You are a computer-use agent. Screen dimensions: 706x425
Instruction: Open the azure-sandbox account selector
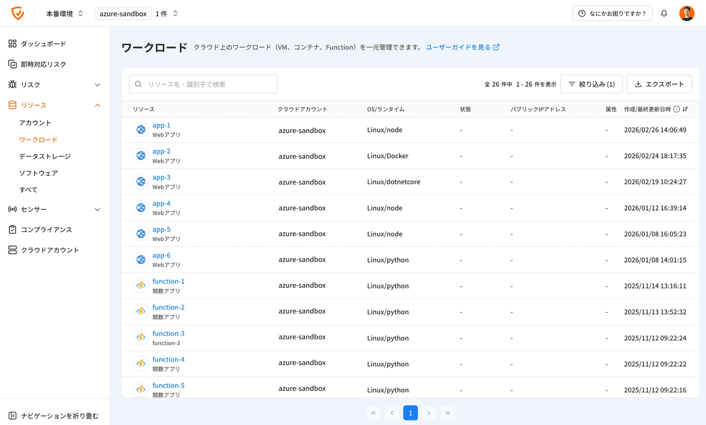[x=123, y=13]
